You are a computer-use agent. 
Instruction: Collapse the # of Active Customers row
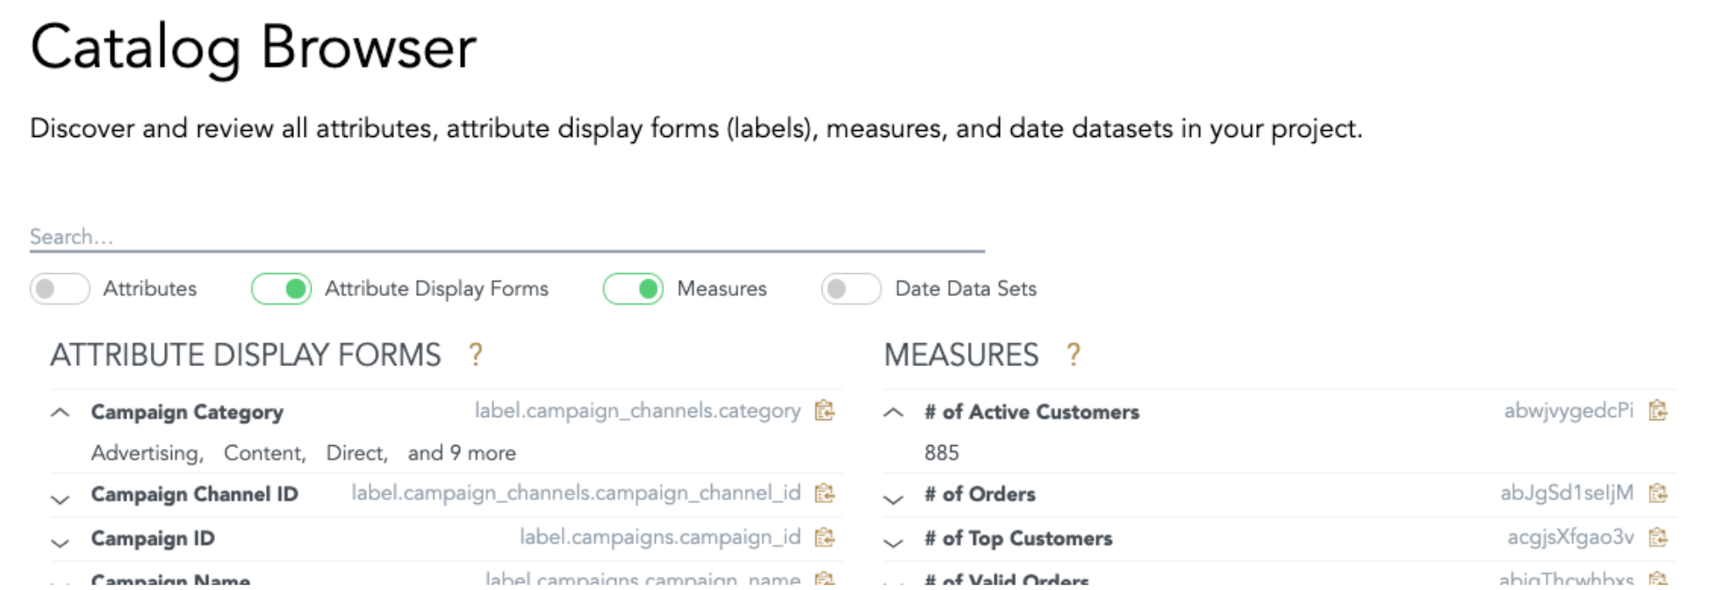tap(893, 413)
